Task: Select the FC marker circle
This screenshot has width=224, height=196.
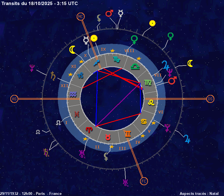Action: pyautogui.click(x=144, y=181)
